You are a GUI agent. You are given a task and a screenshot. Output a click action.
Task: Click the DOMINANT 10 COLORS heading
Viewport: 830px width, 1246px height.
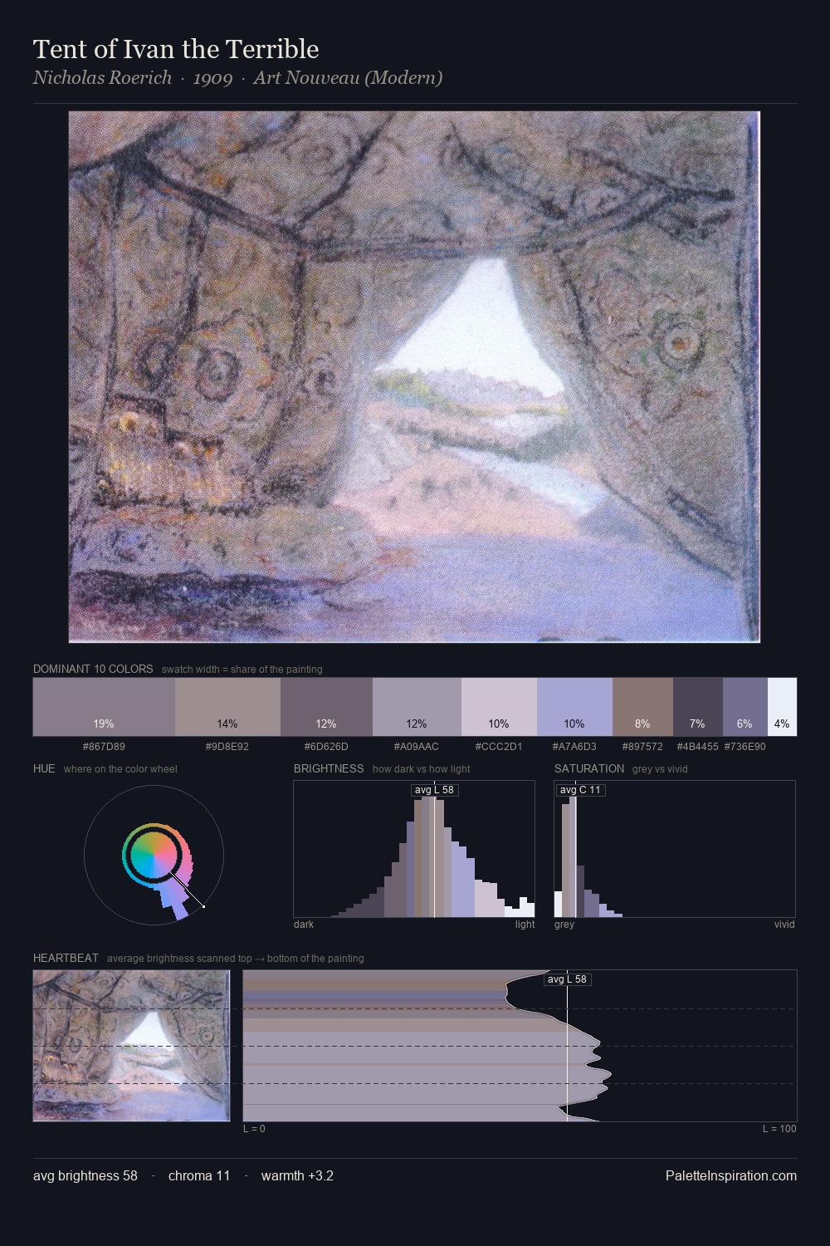93,669
